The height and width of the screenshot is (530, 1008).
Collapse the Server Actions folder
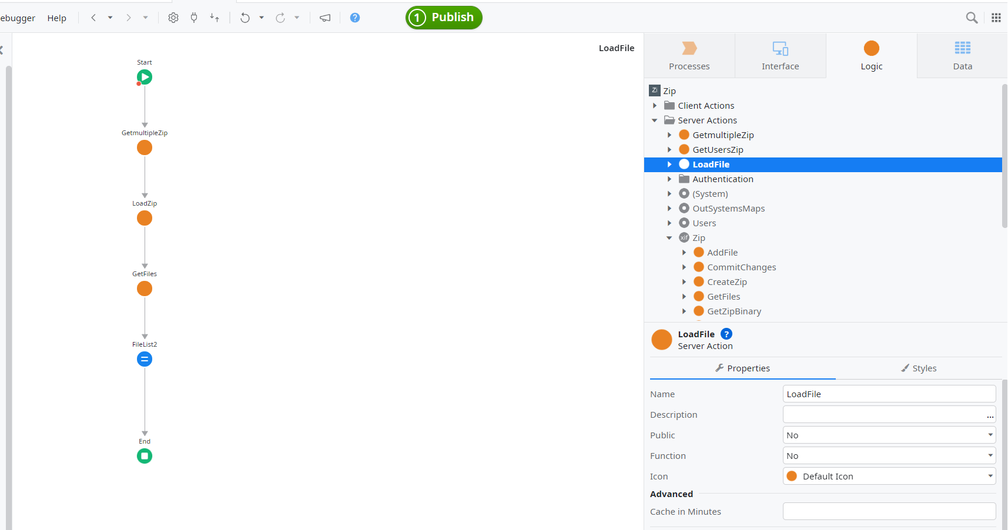tap(655, 120)
